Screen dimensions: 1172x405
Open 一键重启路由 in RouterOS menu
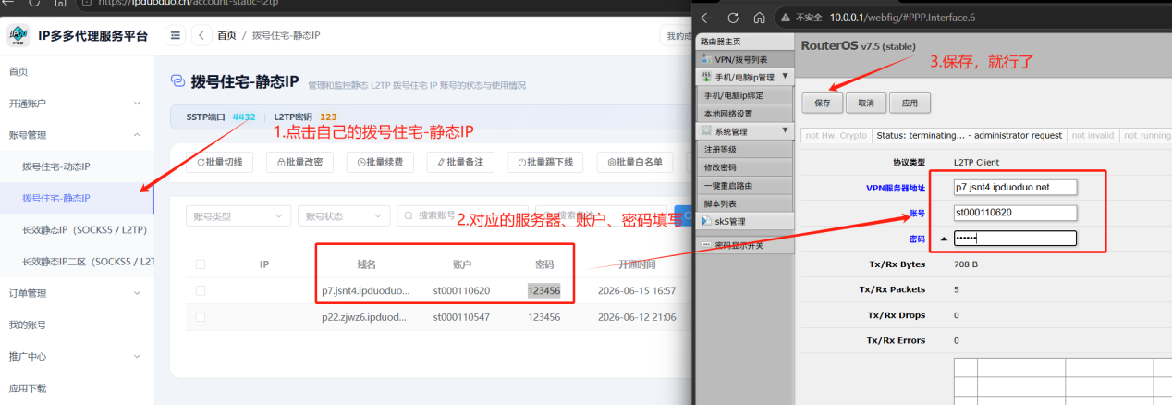[x=745, y=186]
